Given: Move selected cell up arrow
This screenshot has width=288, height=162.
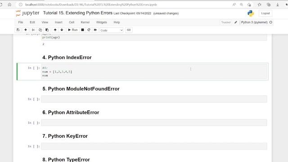Looking at the screenshot, I should click(55, 30).
